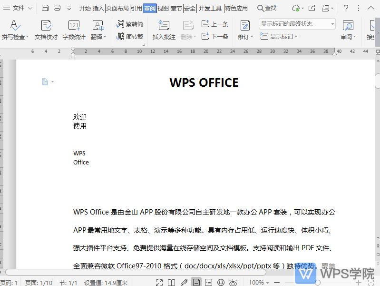Toggle eye protection mode icon

233,282
